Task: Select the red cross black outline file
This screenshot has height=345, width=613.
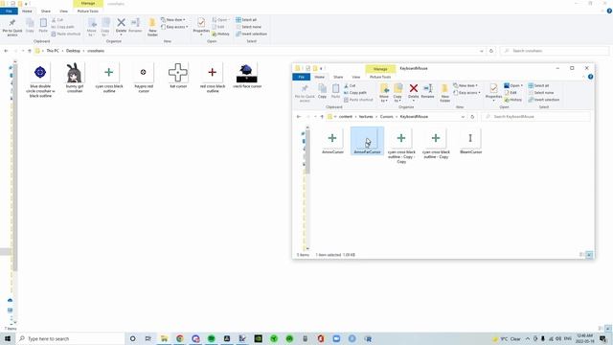Action: (x=213, y=78)
